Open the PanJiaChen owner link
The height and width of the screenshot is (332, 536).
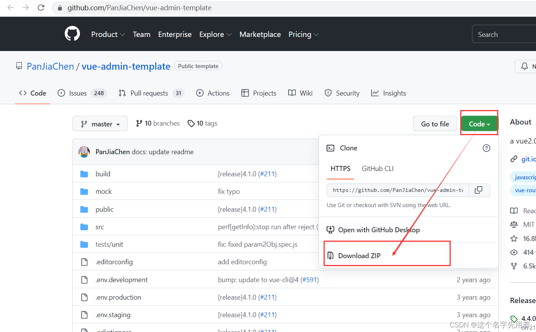point(50,66)
